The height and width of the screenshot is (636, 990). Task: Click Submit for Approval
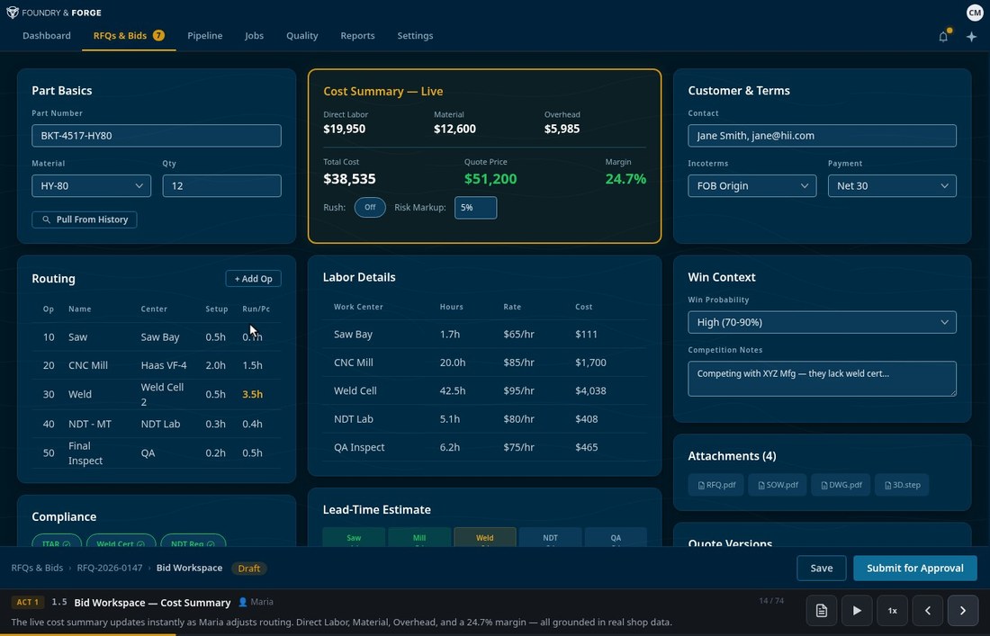tap(914, 568)
